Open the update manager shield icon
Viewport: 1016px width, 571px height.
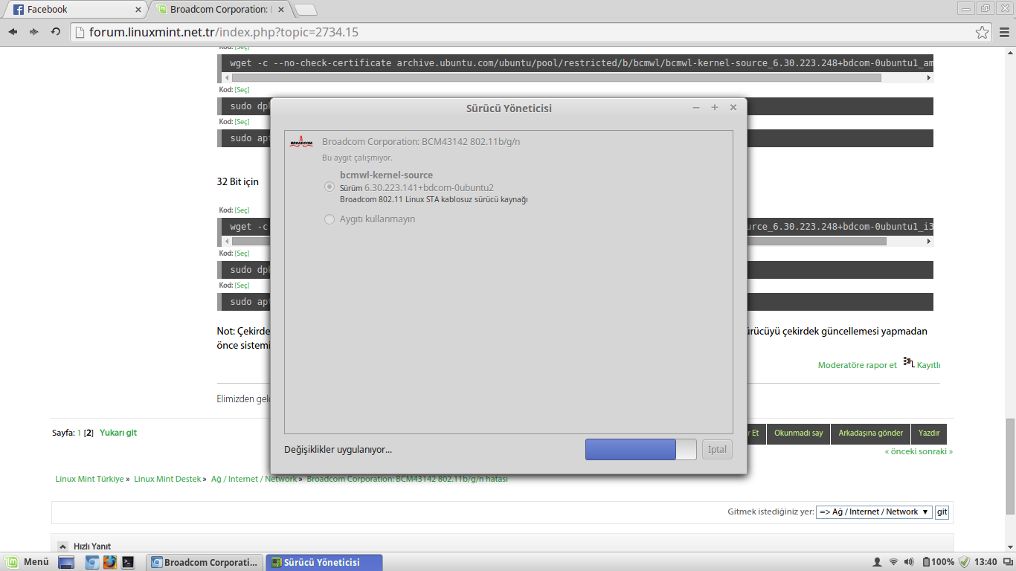[x=965, y=562]
